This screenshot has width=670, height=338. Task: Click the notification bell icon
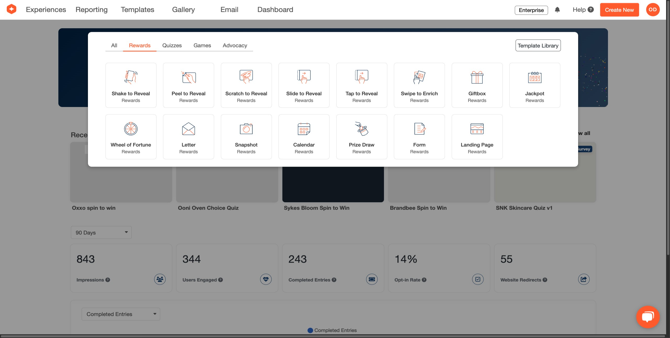[x=557, y=10]
